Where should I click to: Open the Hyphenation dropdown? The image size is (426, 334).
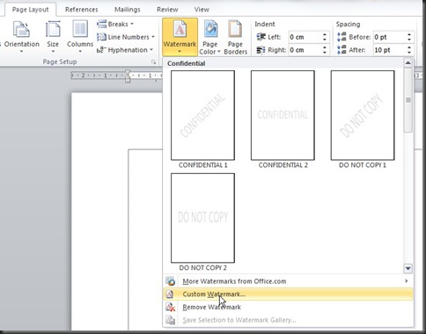click(125, 50)
